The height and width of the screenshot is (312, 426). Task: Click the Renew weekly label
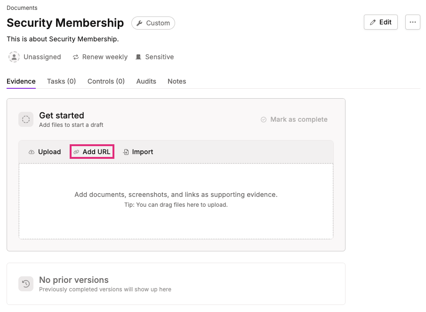click(x=105, y=57)
